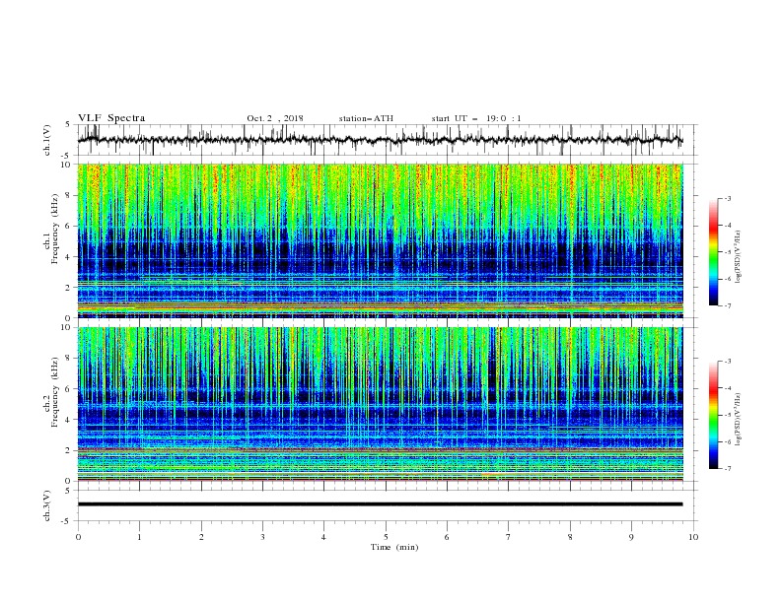Click the ch.1 spectrogram color bar

pos(713,252)
